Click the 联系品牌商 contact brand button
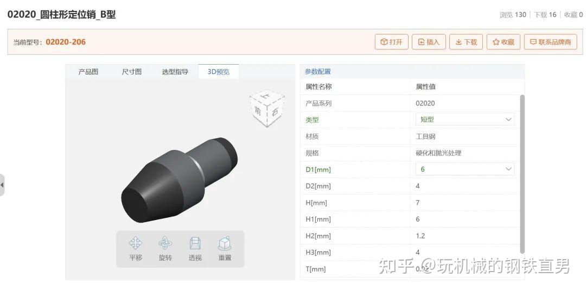Viewport: 586px width, 290px height. click(551, 42)
